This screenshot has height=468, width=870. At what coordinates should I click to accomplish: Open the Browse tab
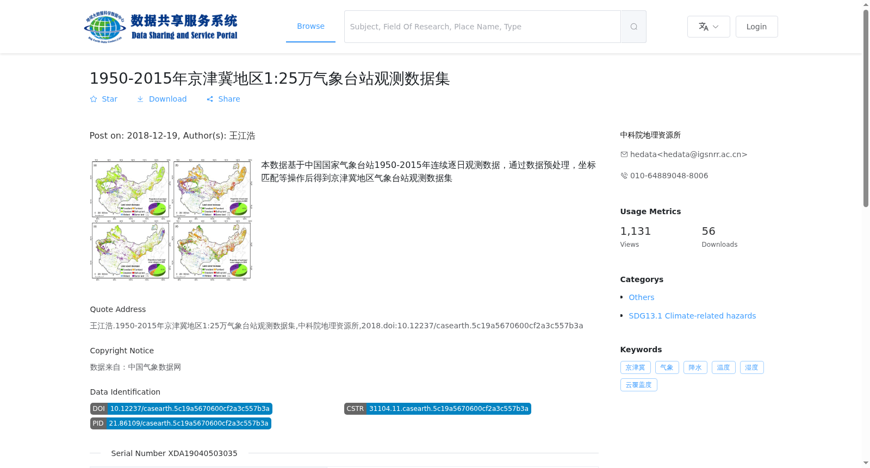[310, 26]
